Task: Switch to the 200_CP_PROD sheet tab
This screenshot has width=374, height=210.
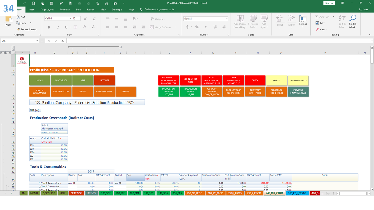Action: click(195, 193)
